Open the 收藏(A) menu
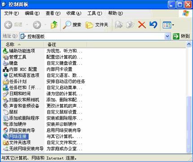 (74, 13)
